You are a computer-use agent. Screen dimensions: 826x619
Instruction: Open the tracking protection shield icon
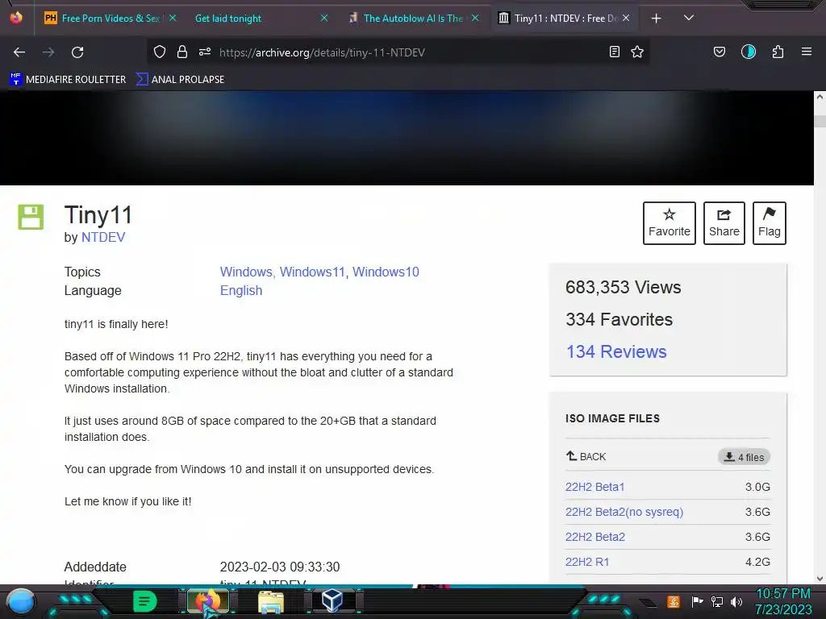pos(160,52)
